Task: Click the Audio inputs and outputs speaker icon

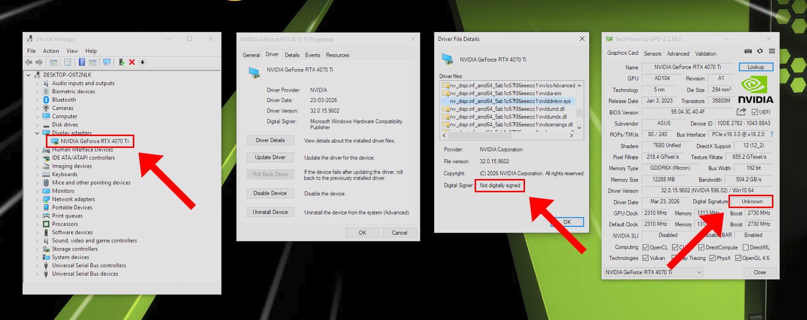Action: [x=46, y=83]
